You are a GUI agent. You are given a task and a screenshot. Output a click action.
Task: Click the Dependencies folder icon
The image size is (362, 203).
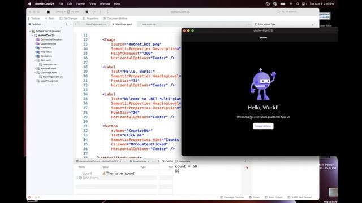[x=38, y=44]
